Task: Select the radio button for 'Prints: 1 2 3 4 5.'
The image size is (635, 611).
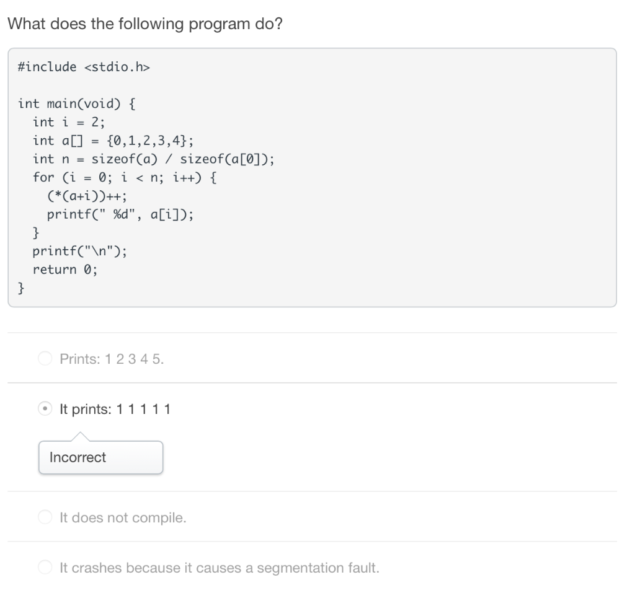Action: (x=44, y=358)
